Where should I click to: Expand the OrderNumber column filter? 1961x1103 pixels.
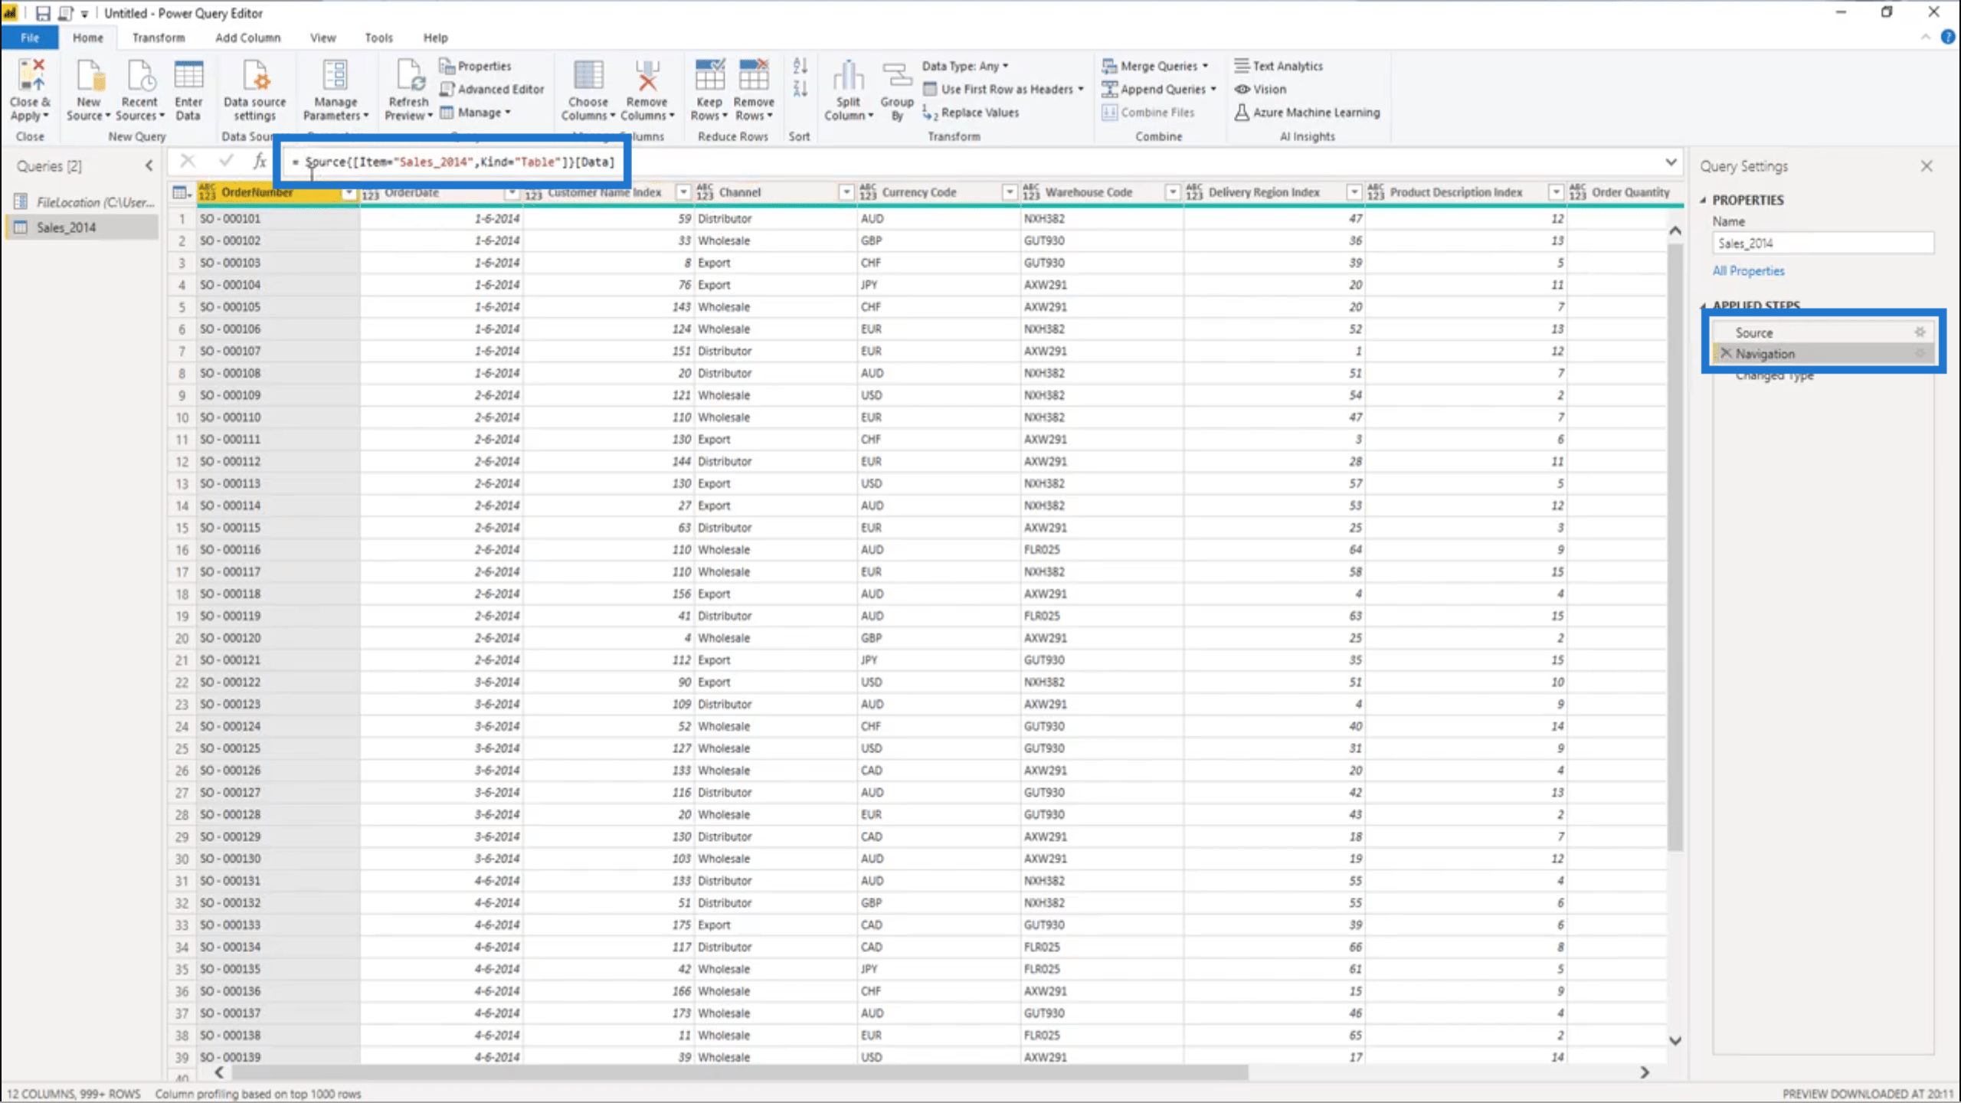pyautogui.click(x=349, y=192)
